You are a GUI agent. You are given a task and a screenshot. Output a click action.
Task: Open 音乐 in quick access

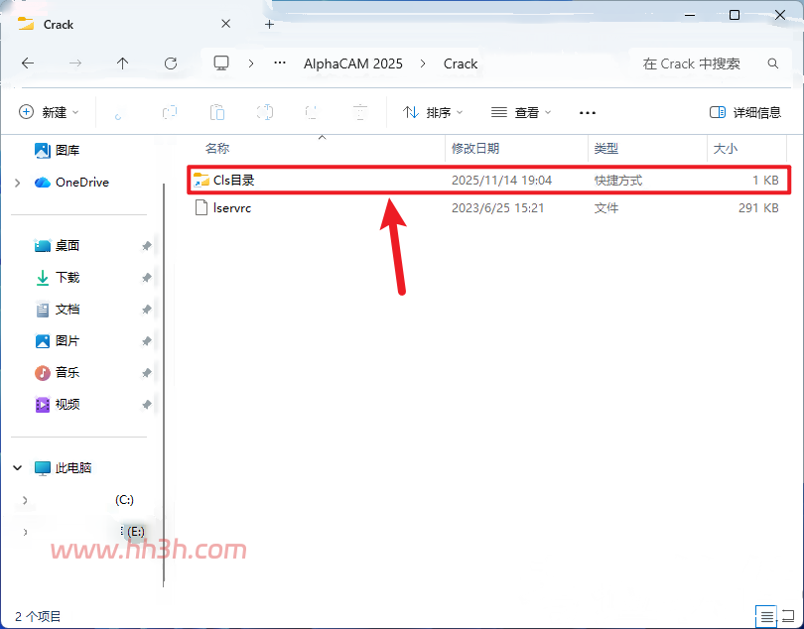57,373
